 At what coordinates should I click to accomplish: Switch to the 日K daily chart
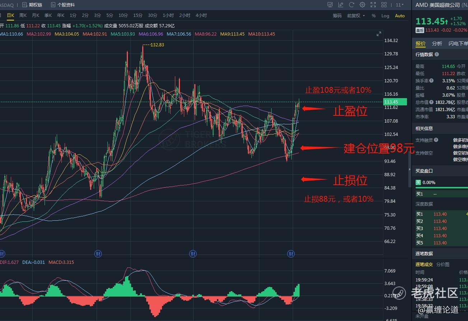coord(10,15)
